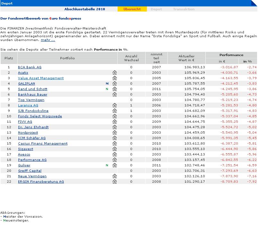Open the BCA Bank AG portfolio link

click(x=30, y=67)
